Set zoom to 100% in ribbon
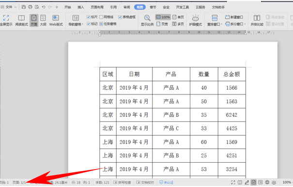This screenshot has height=187, width=293. pyautogui.click(x=163, y=17)
